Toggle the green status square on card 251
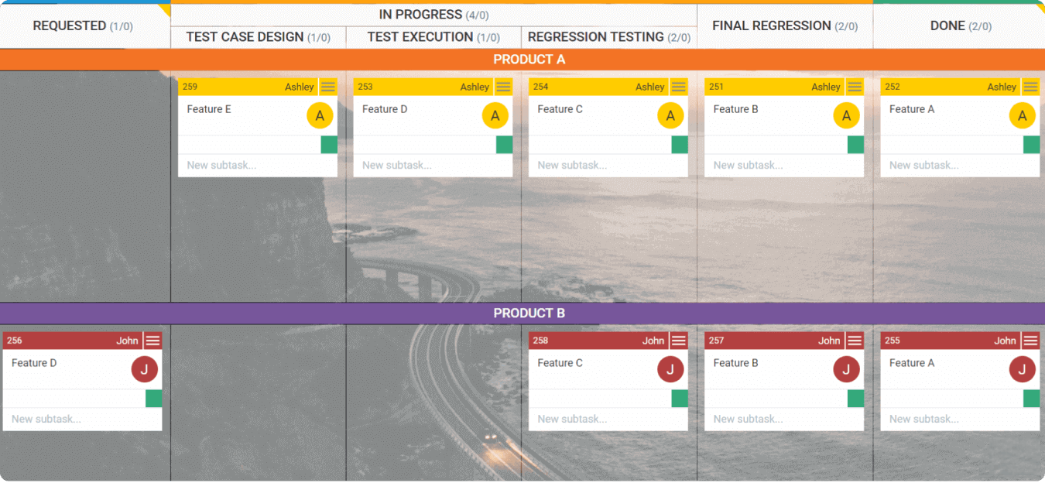 click(x=855, y=144)
